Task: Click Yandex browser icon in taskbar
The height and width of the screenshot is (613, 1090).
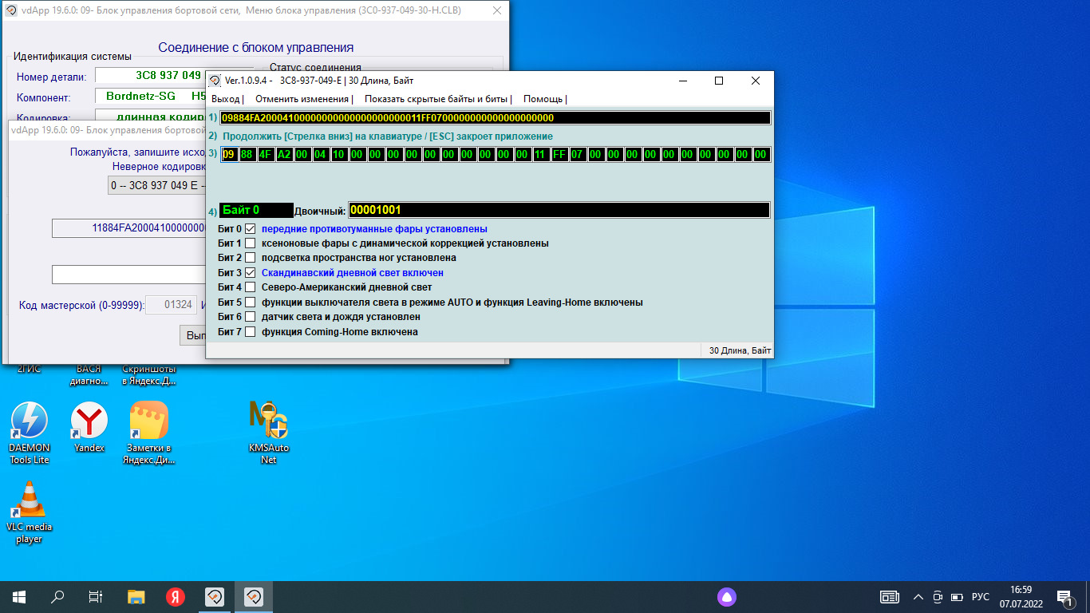Action: click(176, 597)
